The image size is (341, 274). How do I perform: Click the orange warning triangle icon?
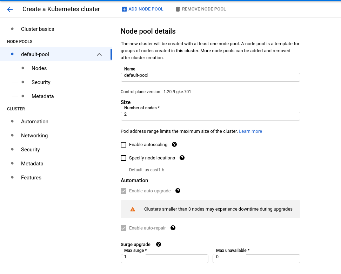tap(133, 209)
